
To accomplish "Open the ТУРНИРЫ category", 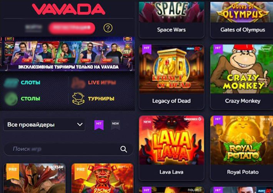I will [x=101, y=99].
